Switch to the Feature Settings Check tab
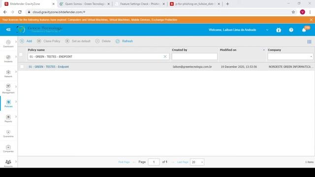This screenshot has width=315, height=177. [x=140, y=4]
